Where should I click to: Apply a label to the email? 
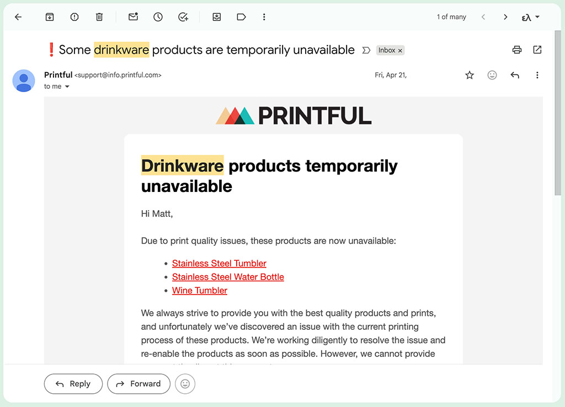click(241, 17)
